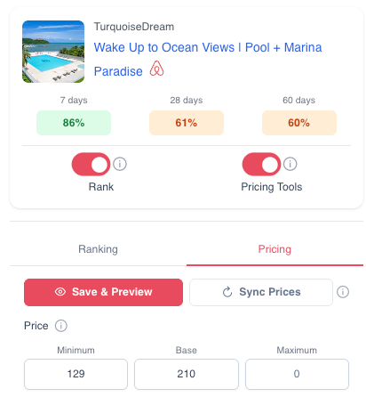Select the Pricing tab
Screen dimensions: 366x397
tap(274, 249)
